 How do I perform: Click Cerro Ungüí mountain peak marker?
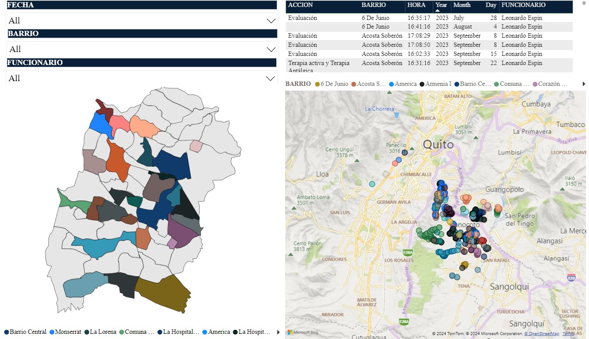click(356, 160)
